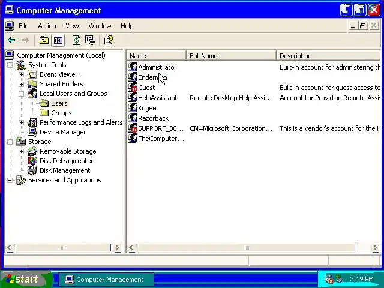The height and width of the screenshot is (288, 384).
Task: Click the Removable Storage tree icon
Action: coord(32,151)
